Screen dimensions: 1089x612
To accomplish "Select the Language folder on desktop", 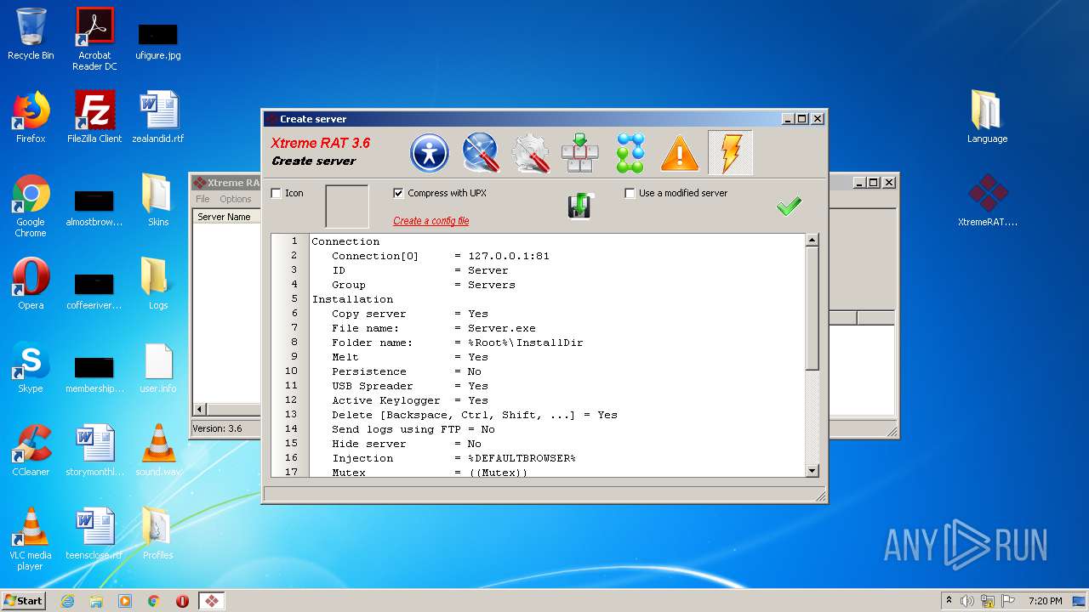I will pyautogui.click(x=987, y=117).
